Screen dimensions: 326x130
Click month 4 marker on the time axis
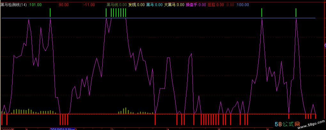pos(168,129)
